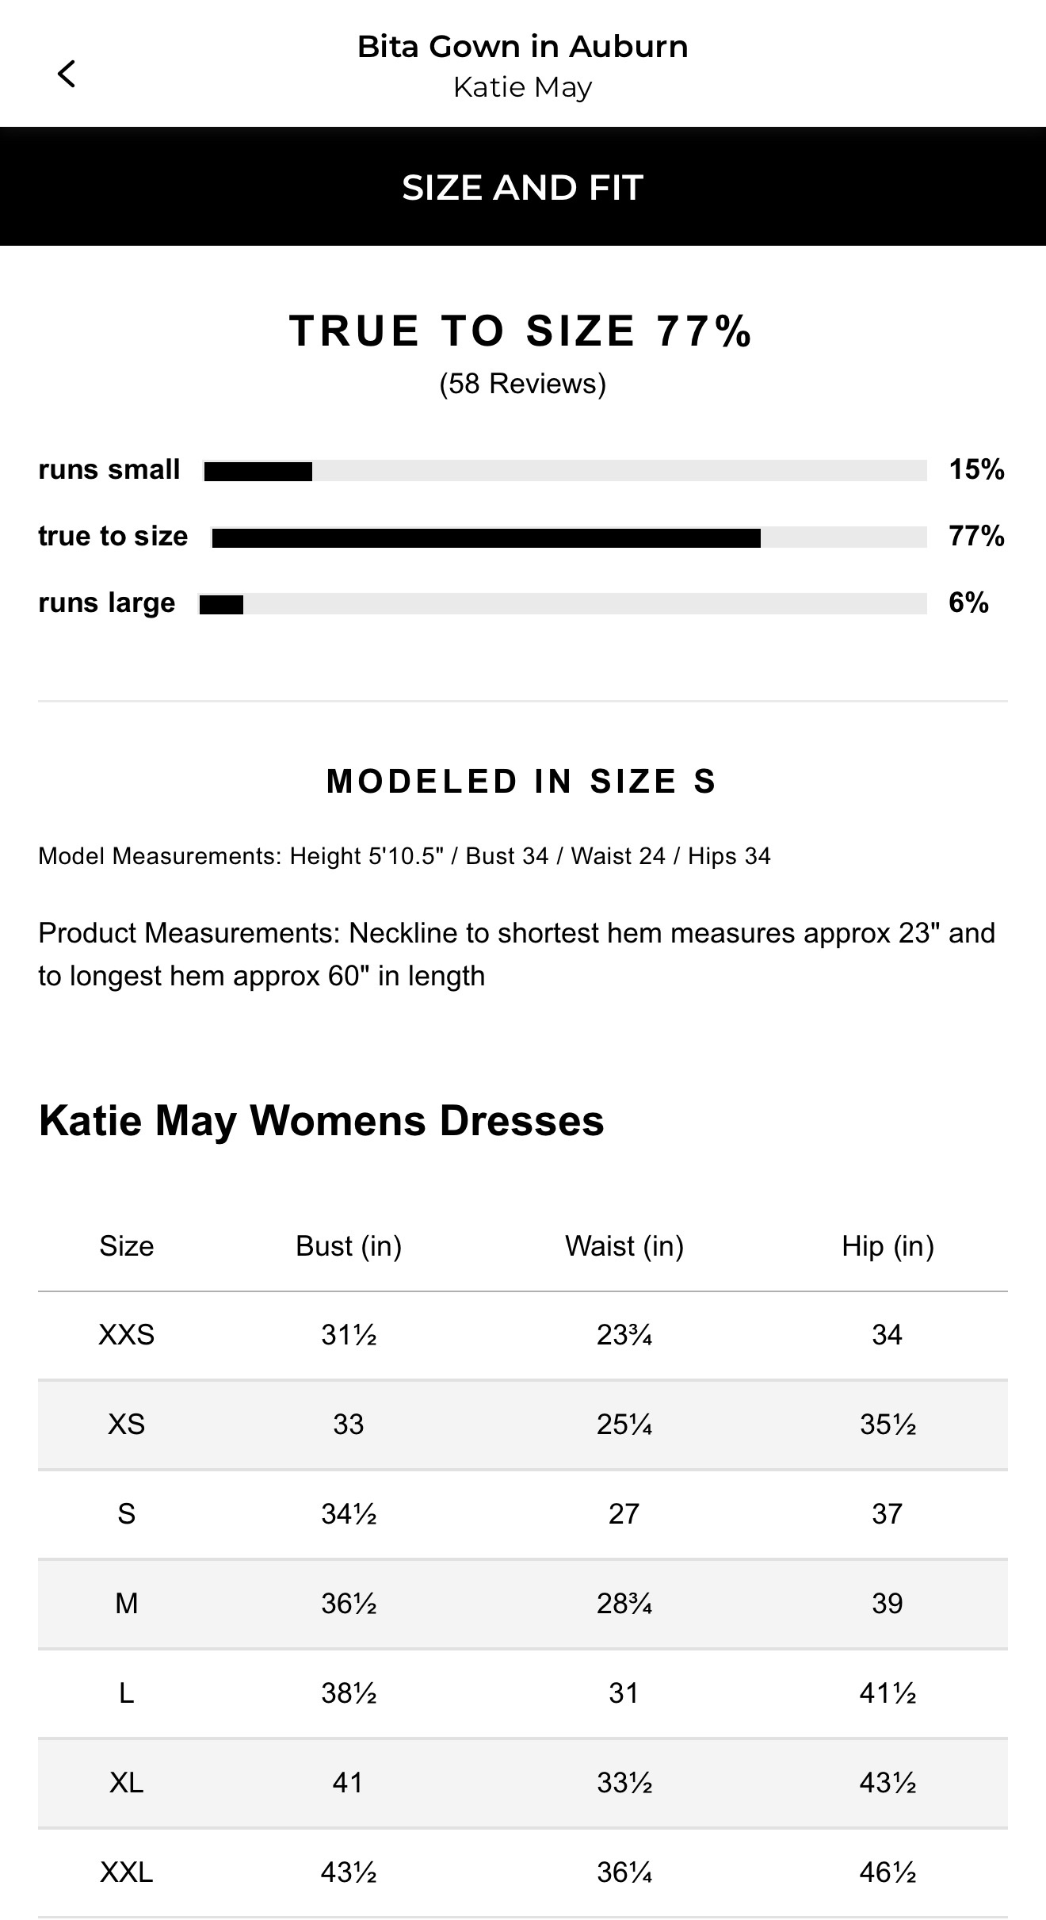Select the S size row
Screen dimensions: 1046x1920
click(523, 1514)
